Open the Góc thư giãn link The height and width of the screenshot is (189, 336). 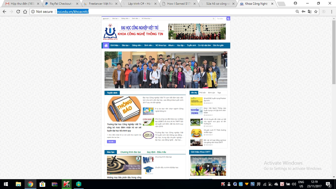click(x=218, y=45)
